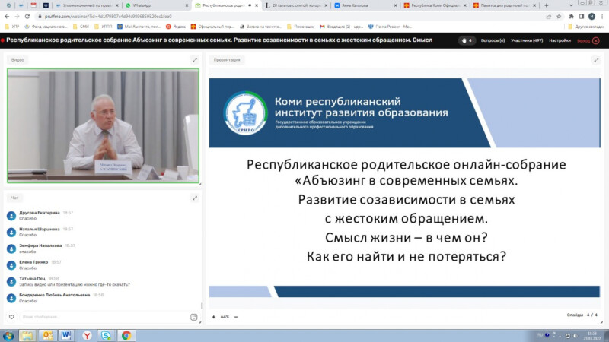Open Microsoft Word from the taskbar

(x=66, y=334)
